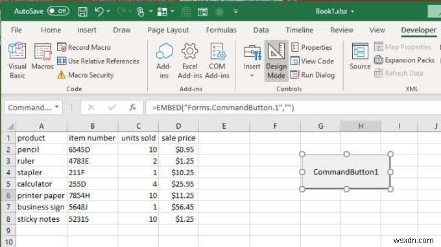Click the Select All corner triangle
The height and width of the screenshot is (247, 441).
[x=10, y=127]
